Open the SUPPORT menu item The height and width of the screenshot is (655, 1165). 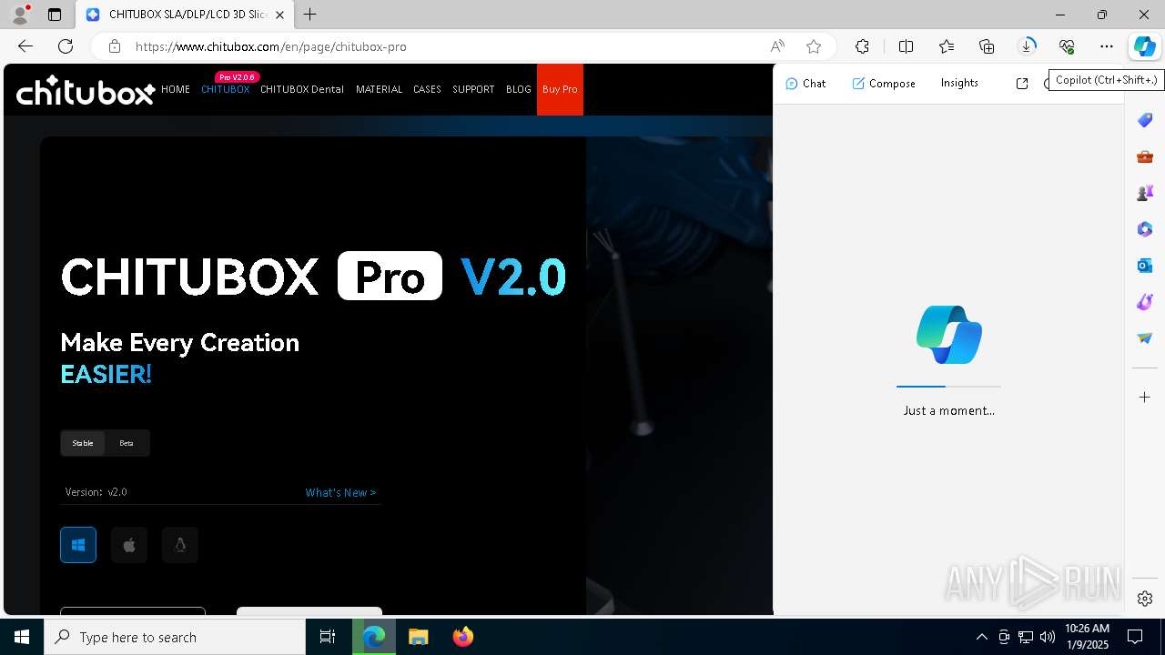(473, 89)
